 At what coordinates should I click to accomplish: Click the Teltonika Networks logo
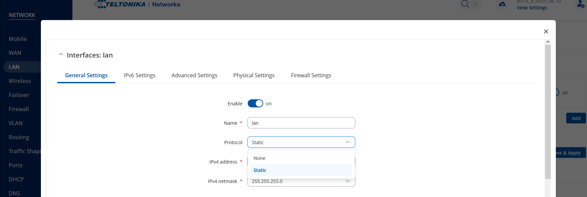137,4
